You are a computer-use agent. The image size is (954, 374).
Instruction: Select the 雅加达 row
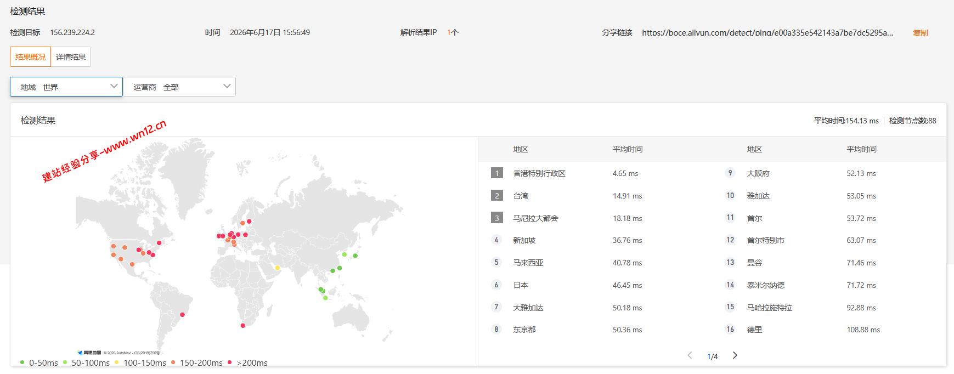[x=829, y=196]
